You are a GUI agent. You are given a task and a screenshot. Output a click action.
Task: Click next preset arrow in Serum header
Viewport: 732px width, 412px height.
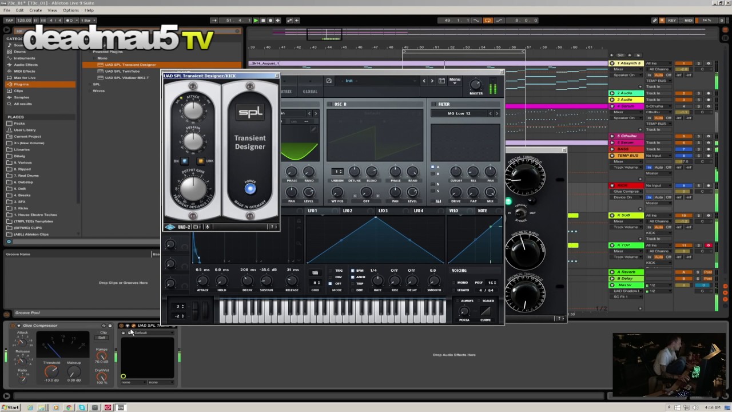pyautogui.click(x=432, y=81)
